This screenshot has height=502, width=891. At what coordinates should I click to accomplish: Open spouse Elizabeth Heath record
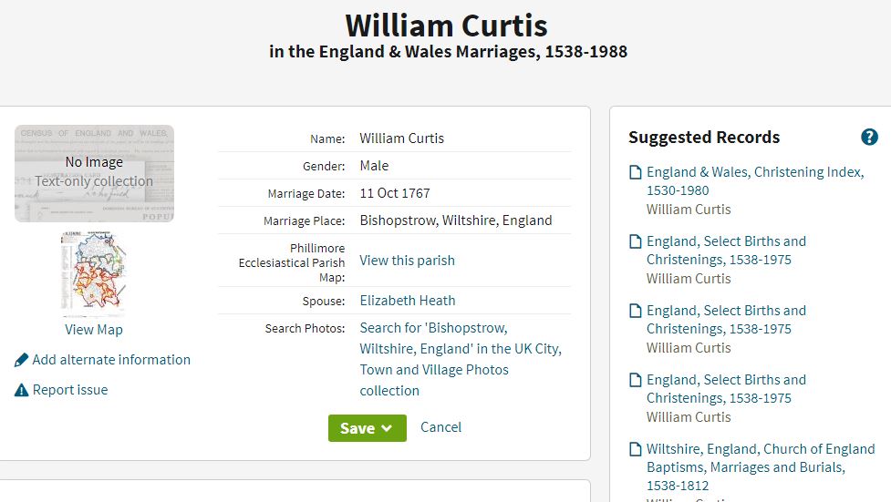click(x=408, y=301)
